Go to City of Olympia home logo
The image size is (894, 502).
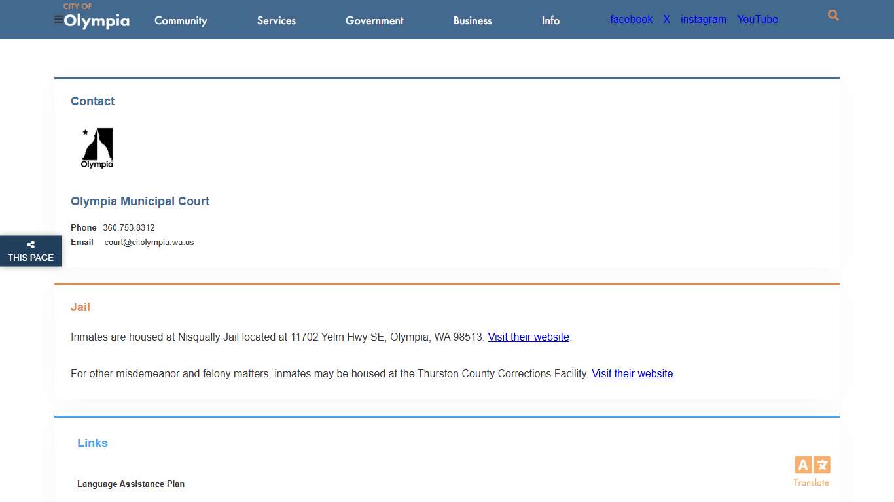(x=96, y=16)
